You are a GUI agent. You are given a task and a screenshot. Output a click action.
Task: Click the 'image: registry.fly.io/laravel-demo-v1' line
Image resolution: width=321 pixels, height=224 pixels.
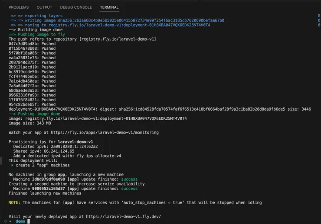(98, 118)
